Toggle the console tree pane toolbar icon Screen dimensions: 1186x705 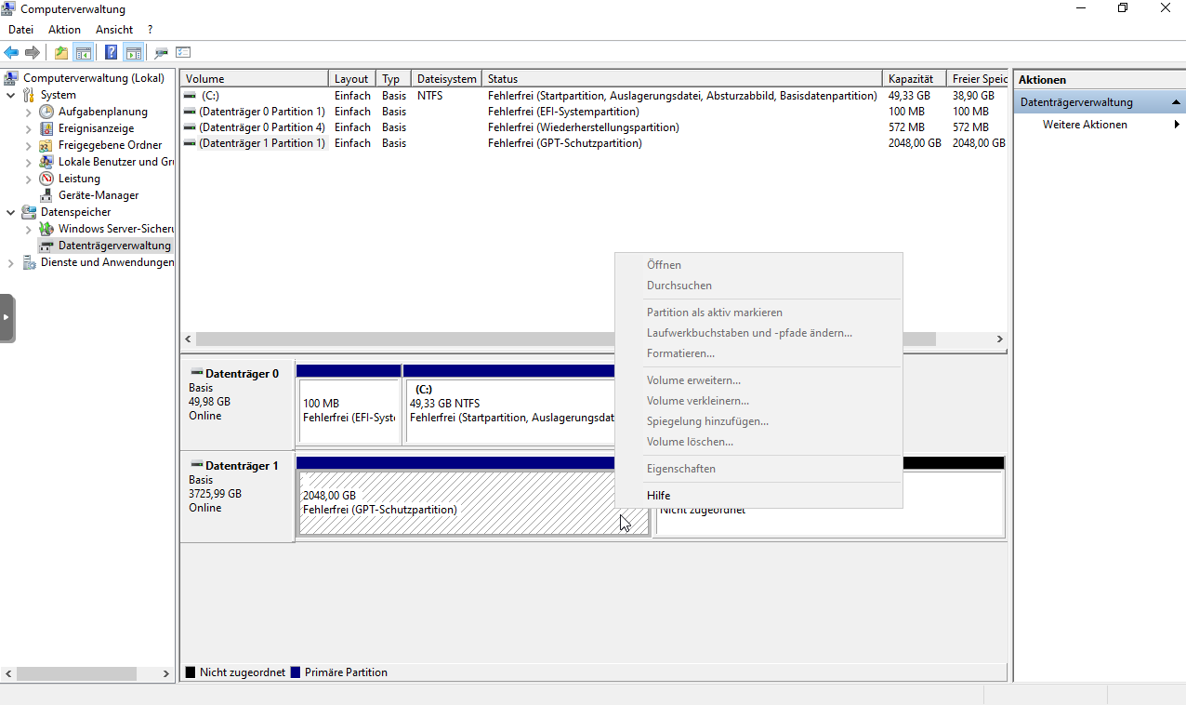point(84,53)
